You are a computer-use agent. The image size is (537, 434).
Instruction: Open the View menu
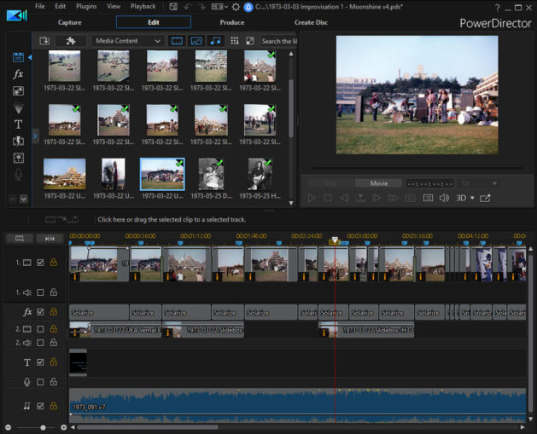(x=114, y=6)
